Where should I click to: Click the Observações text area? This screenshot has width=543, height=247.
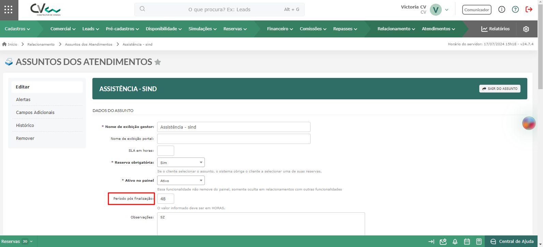coord(261,224)
